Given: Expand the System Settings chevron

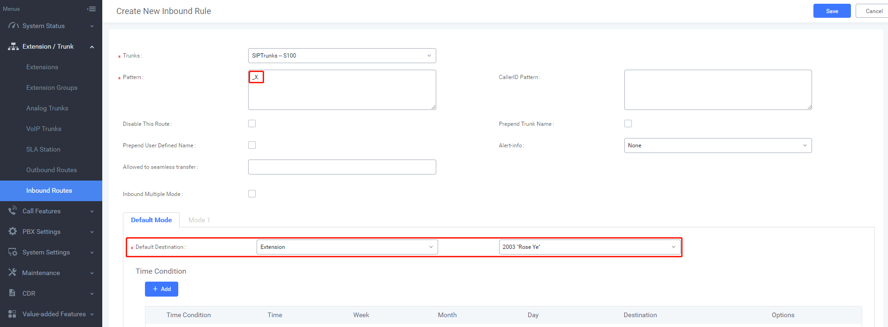Looking at the screenshot, I should [92, 253].
